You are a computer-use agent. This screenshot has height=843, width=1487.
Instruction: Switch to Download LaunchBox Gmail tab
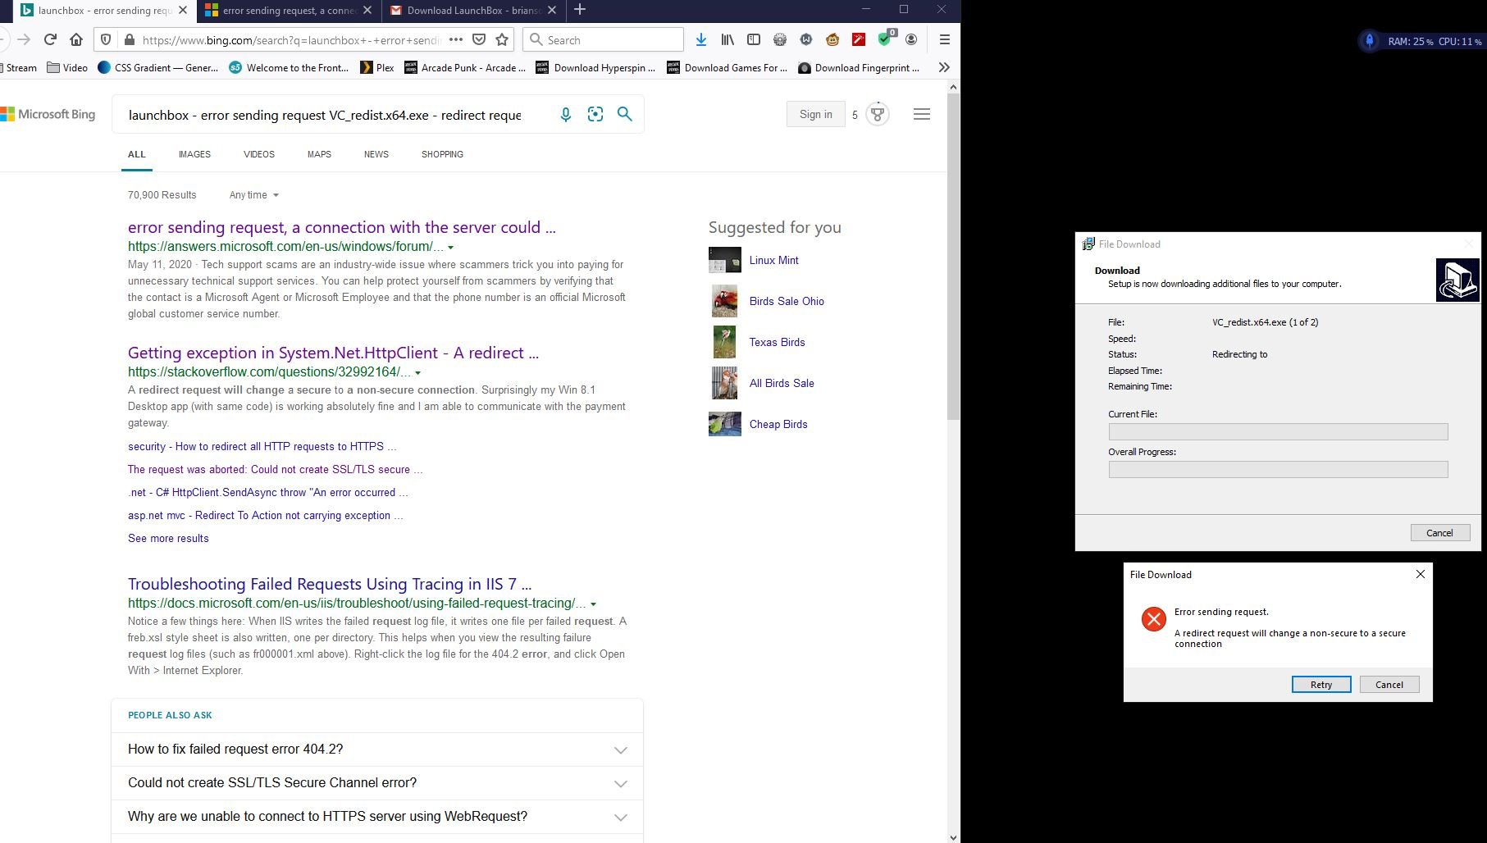point(473,11)
